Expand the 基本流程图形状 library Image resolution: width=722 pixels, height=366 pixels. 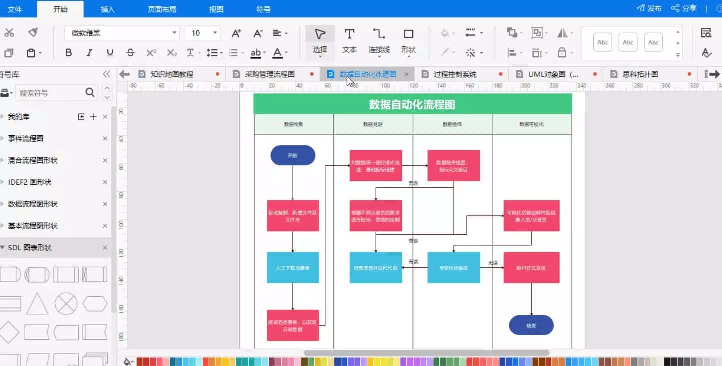[x=33, y=226]
